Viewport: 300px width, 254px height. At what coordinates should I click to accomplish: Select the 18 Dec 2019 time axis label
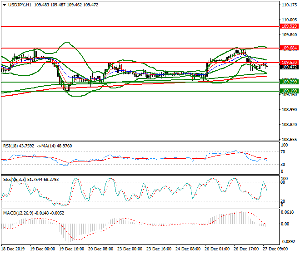(13, 249)
